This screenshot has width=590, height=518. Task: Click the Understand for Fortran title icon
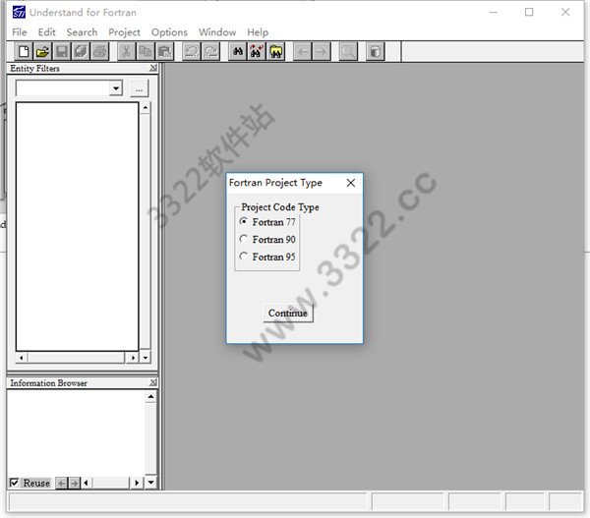pyautogui.click(x=19, y=12)
